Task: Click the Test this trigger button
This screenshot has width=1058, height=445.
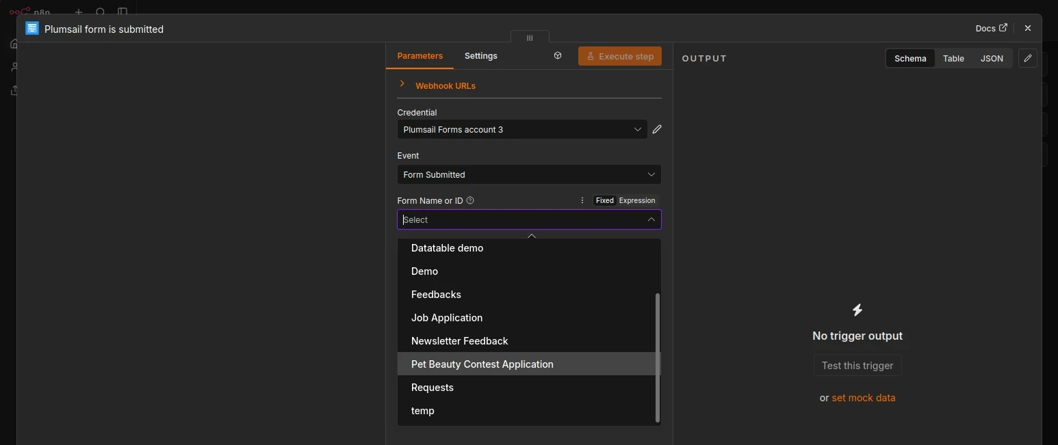Action: pyautogui.click(x=857, y=365)
